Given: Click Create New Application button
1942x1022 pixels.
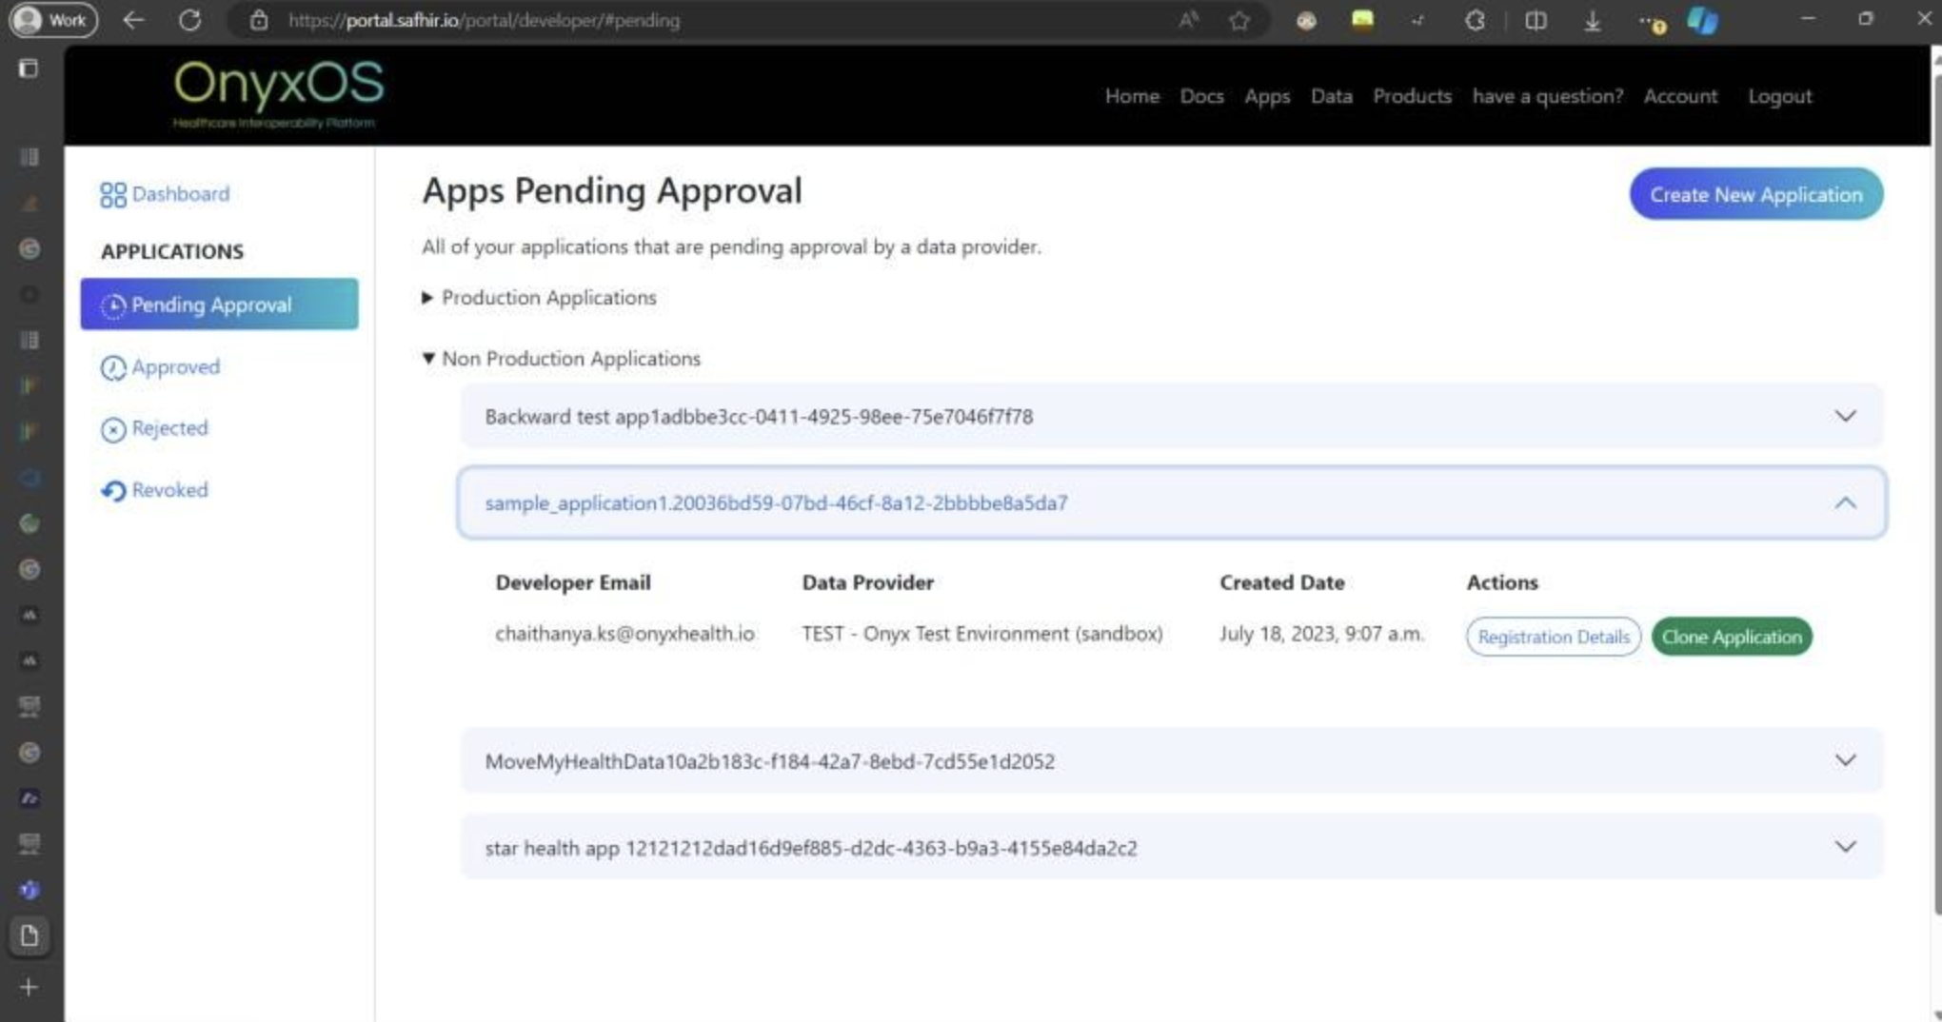Looking at the screenshot, I should pyautogui.click(x=1755, y=194).
